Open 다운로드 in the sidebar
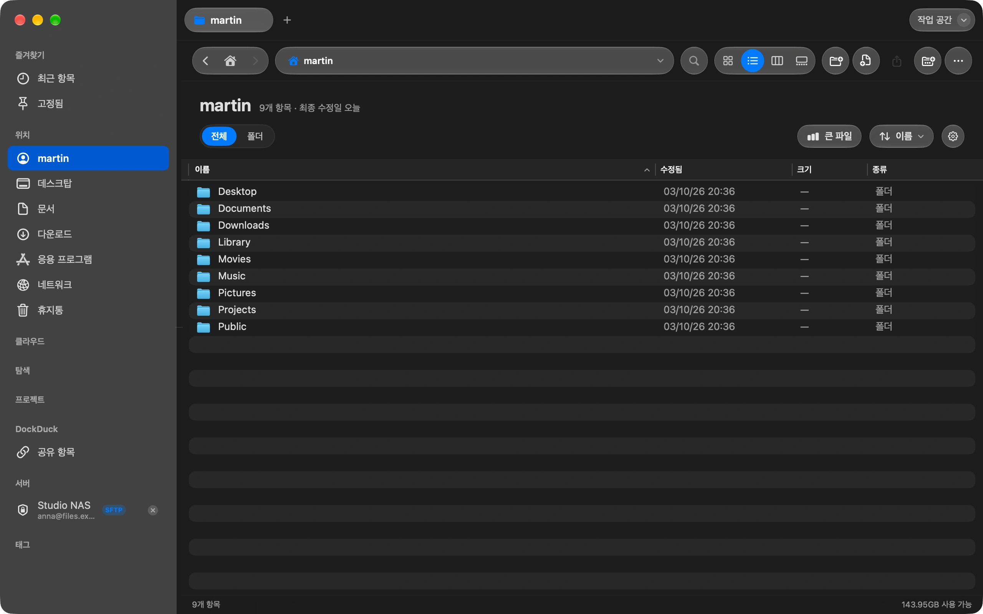This screenshot has width=983, height=614. (88, 234)
